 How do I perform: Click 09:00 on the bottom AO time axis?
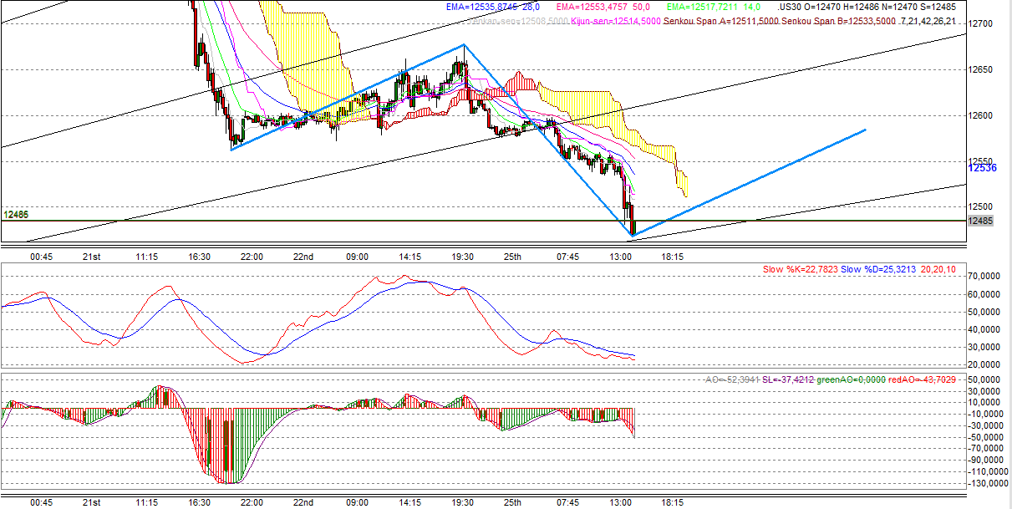click(357, 502)
